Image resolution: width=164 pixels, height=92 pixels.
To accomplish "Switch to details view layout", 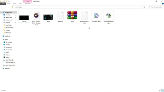I will pyautogui.click(x=160, y=91).
